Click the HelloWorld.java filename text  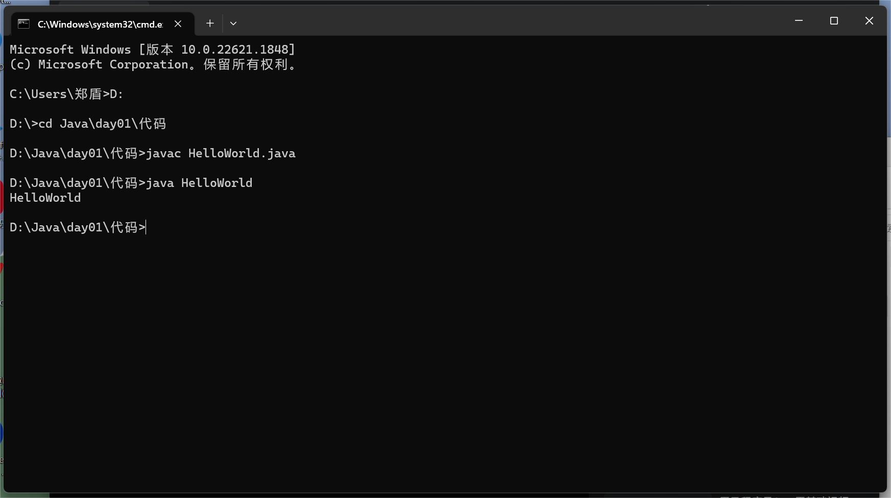(242, 154)
